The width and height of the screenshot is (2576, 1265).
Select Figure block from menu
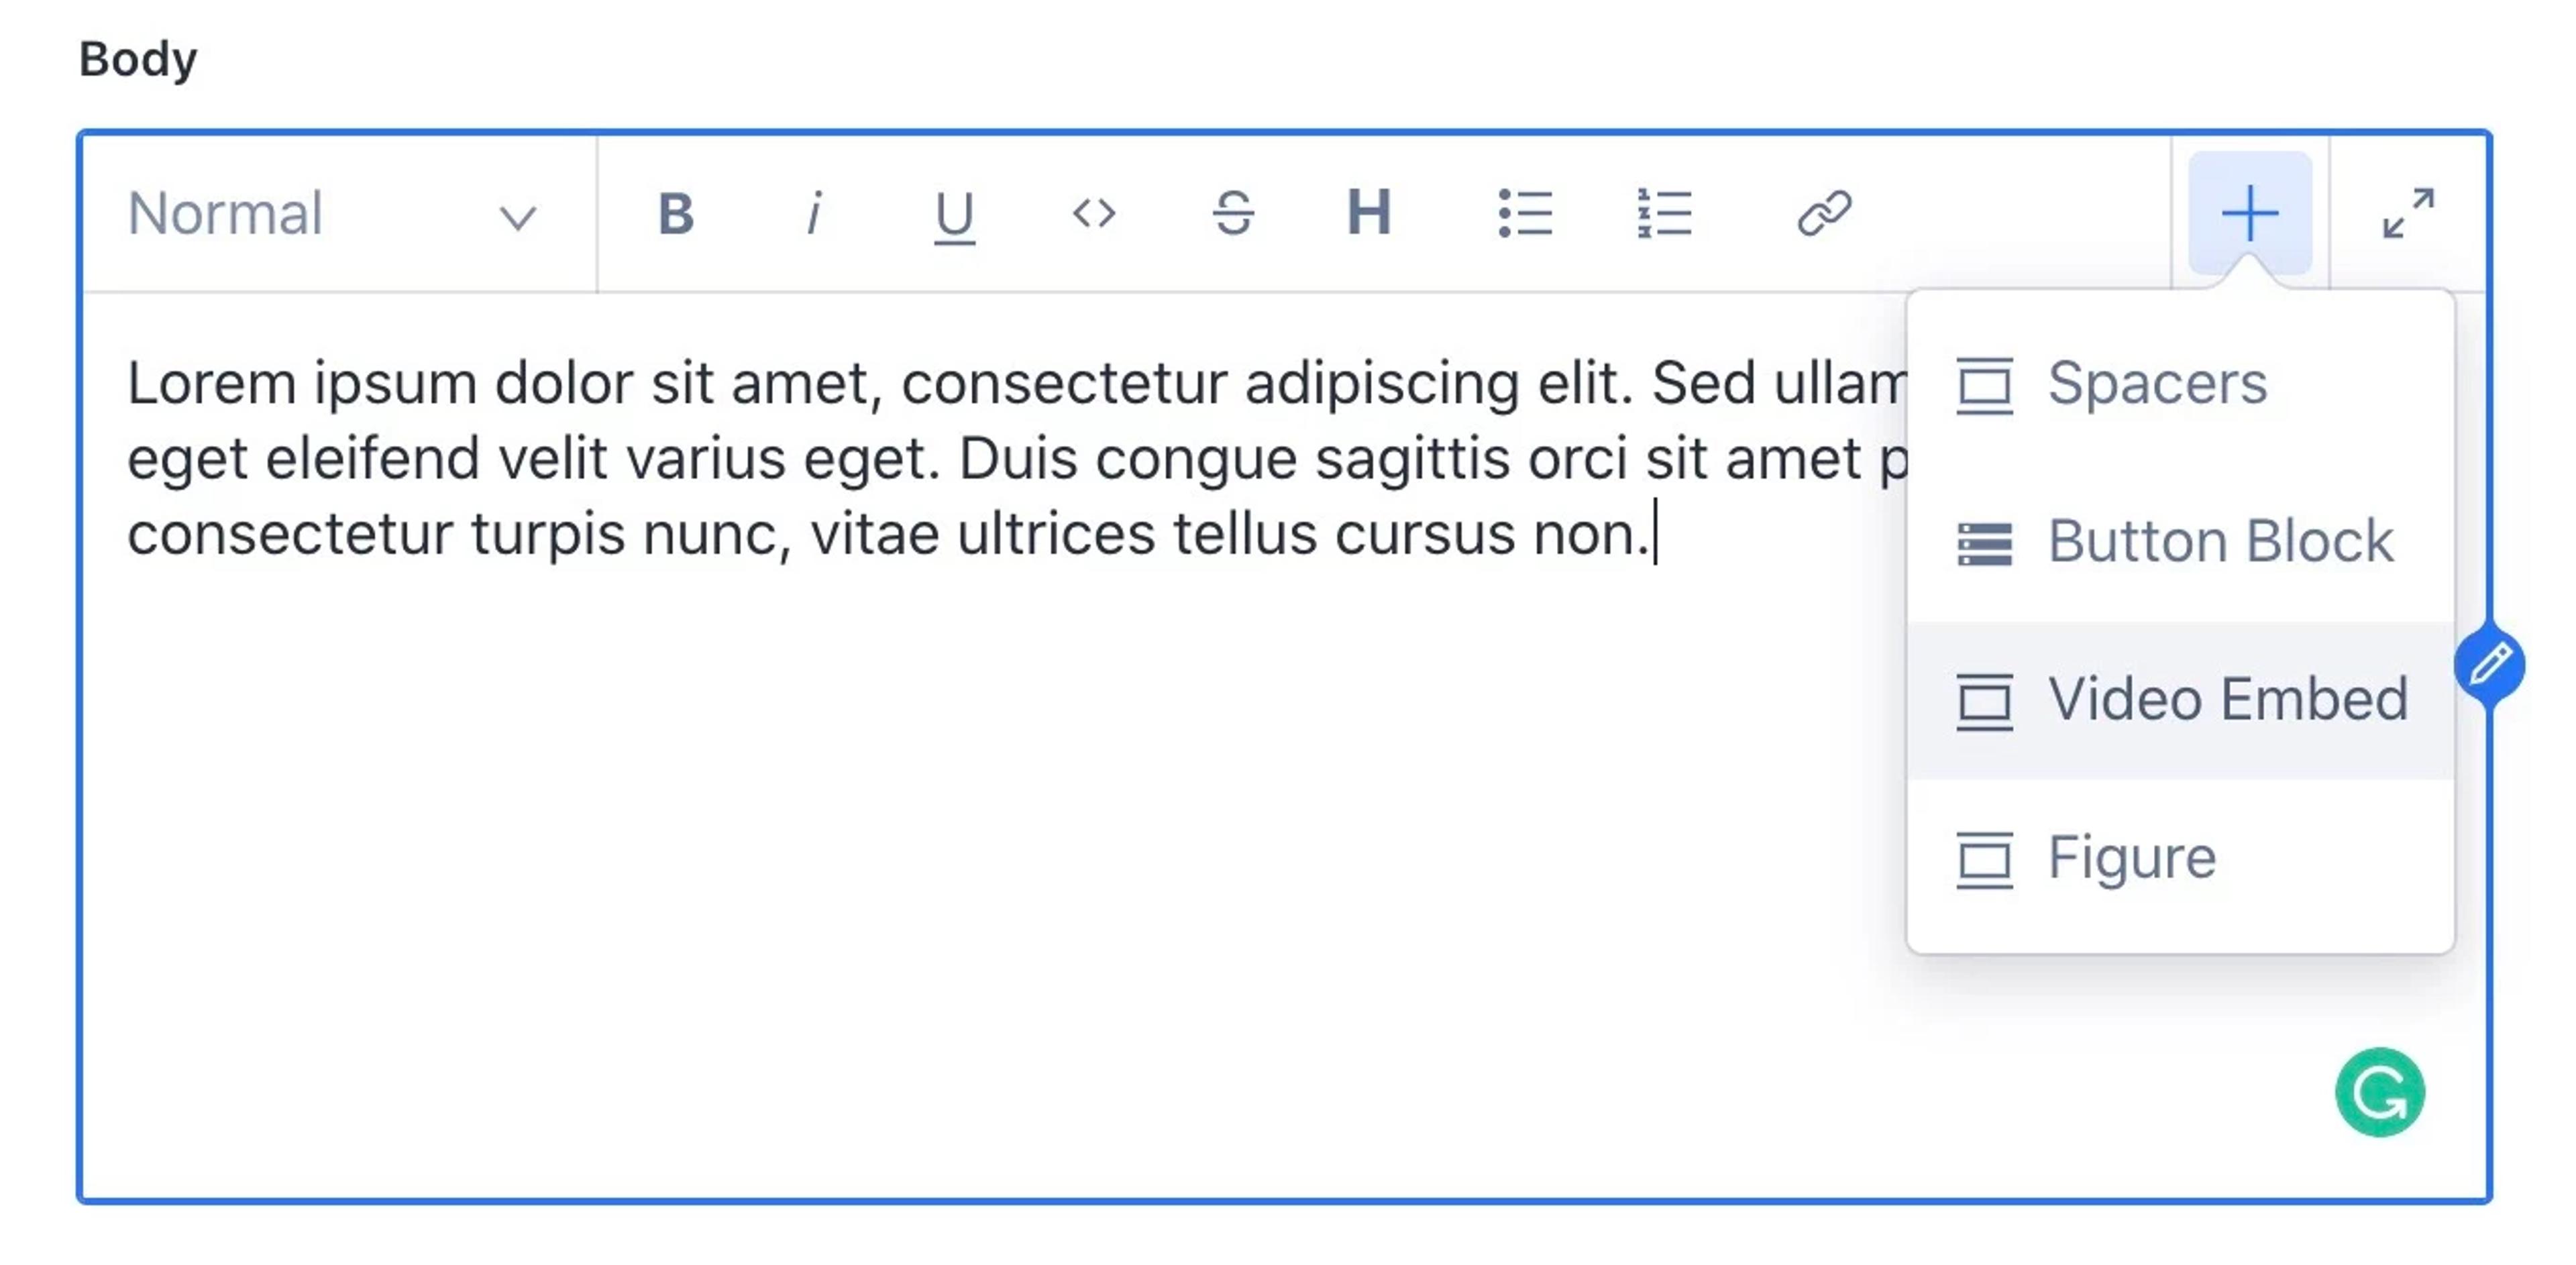[2131, 856]
